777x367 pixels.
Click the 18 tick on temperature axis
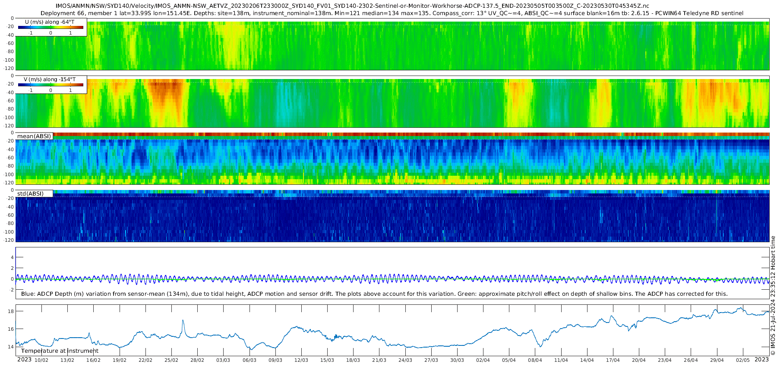(x=11, y=311)
